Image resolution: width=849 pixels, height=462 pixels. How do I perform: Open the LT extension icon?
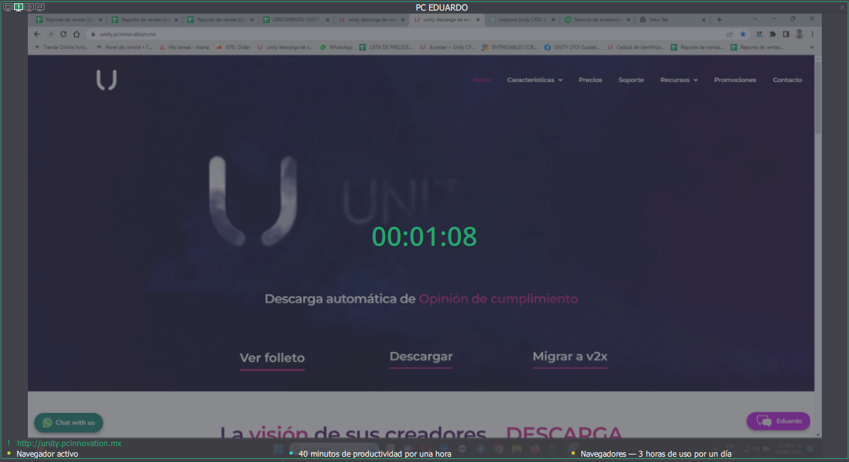click(x=759, y=34)
